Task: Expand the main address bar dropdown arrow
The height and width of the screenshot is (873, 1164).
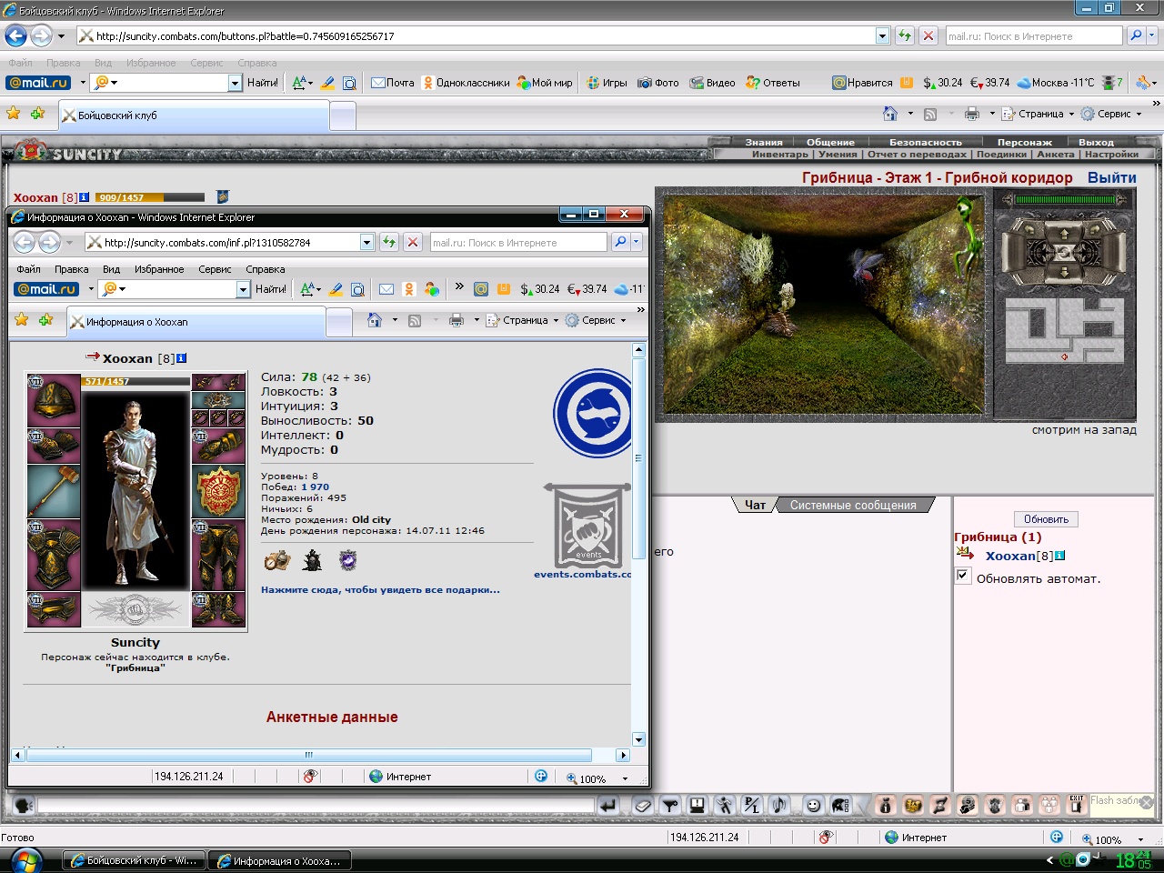Action: [882, 35]
